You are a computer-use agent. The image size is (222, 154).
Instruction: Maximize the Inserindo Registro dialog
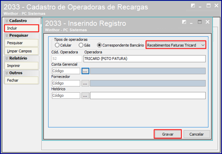click(199, 22)
